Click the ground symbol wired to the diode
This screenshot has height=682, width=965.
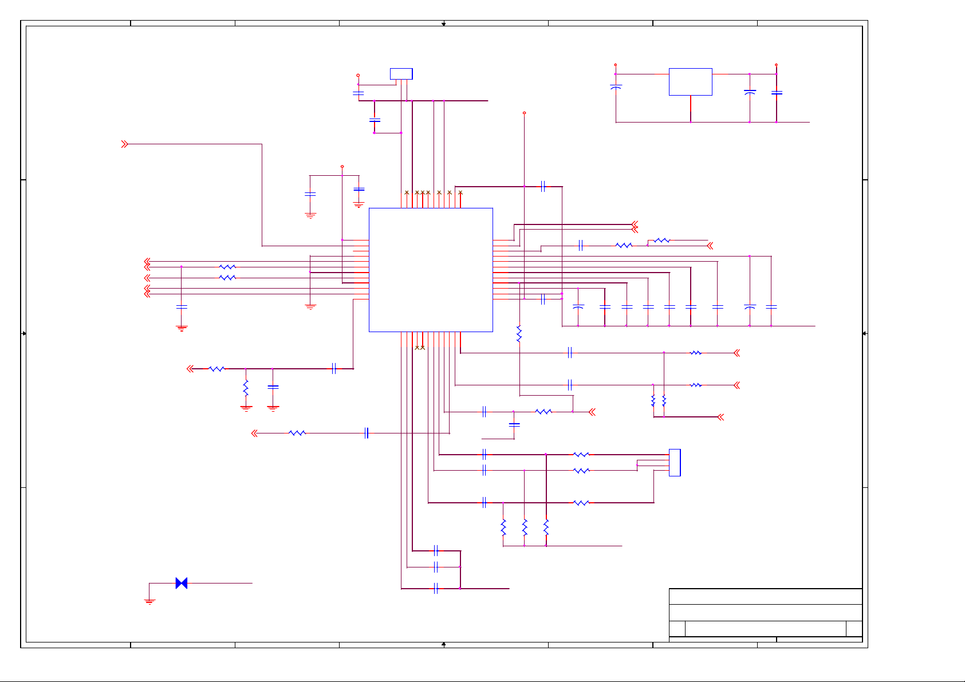(x=149, y=601)
